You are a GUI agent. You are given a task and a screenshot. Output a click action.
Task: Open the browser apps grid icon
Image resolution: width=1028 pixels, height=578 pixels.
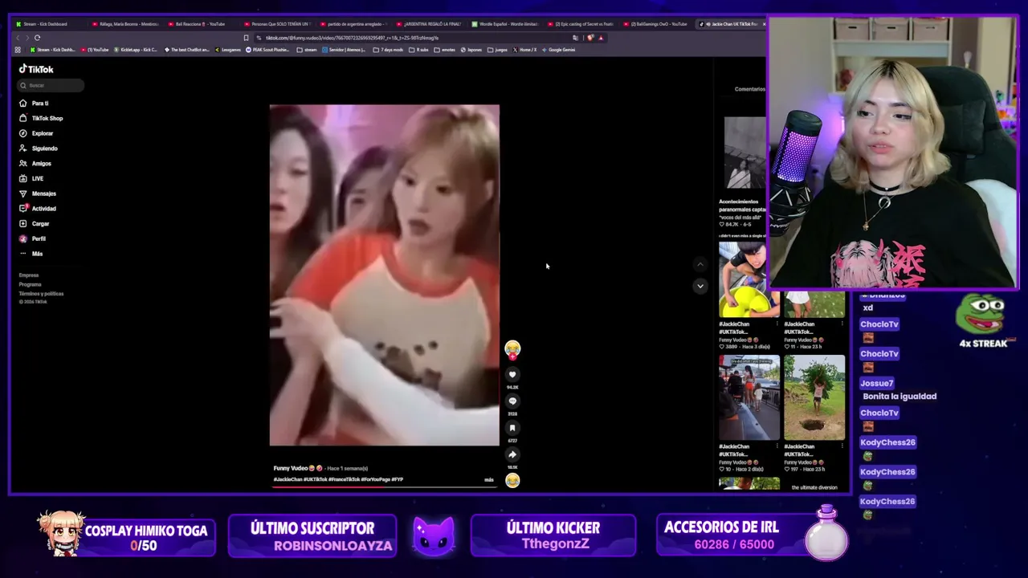18,50
